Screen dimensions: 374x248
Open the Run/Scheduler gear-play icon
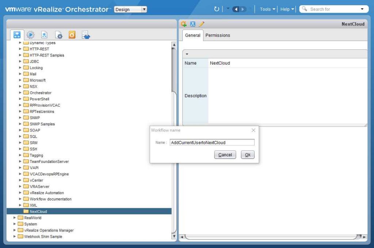(31, 35)
